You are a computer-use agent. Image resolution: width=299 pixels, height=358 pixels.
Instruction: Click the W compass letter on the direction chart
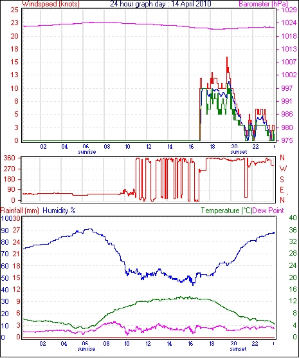283,169
